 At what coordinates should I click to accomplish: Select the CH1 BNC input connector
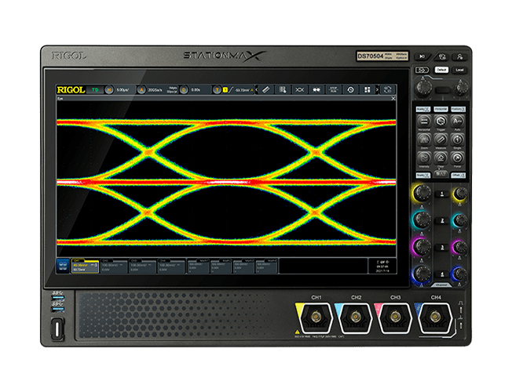[x=316, y=317]
